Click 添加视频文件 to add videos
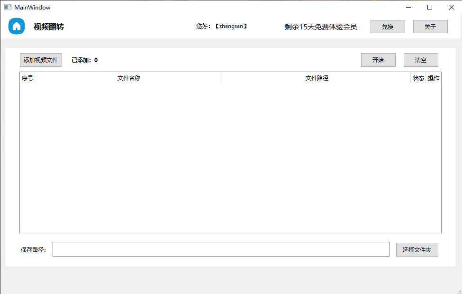 [x=41, y=60]
